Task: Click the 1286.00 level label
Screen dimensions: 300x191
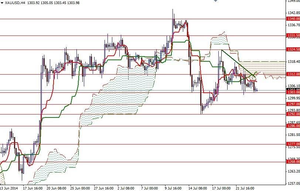Action: coord(293,126)
